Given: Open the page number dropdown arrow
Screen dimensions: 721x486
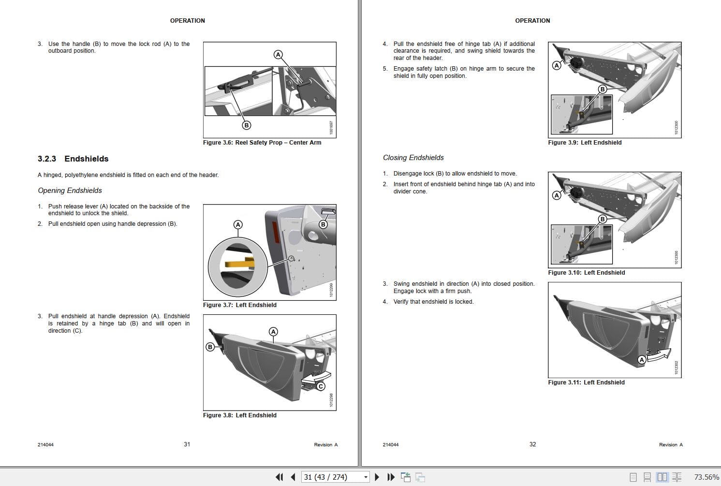Looking at the screenshot, I should 366,477.
